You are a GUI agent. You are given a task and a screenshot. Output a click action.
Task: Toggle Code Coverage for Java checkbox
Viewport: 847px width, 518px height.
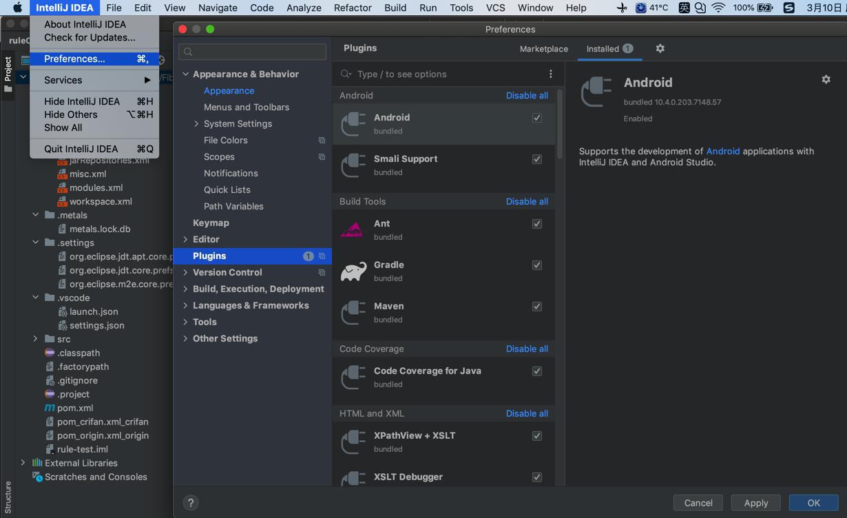537,371
